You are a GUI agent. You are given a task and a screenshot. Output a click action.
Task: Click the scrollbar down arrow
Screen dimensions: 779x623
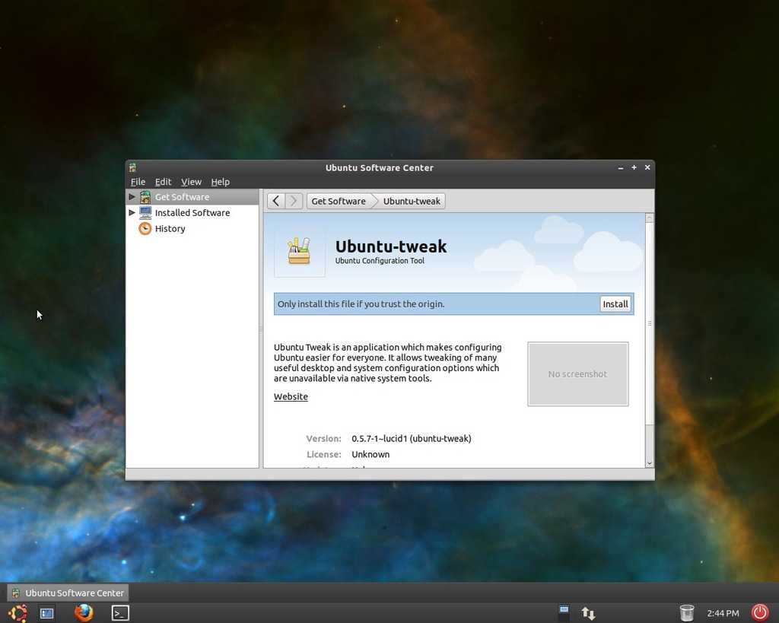click(650, 463)
